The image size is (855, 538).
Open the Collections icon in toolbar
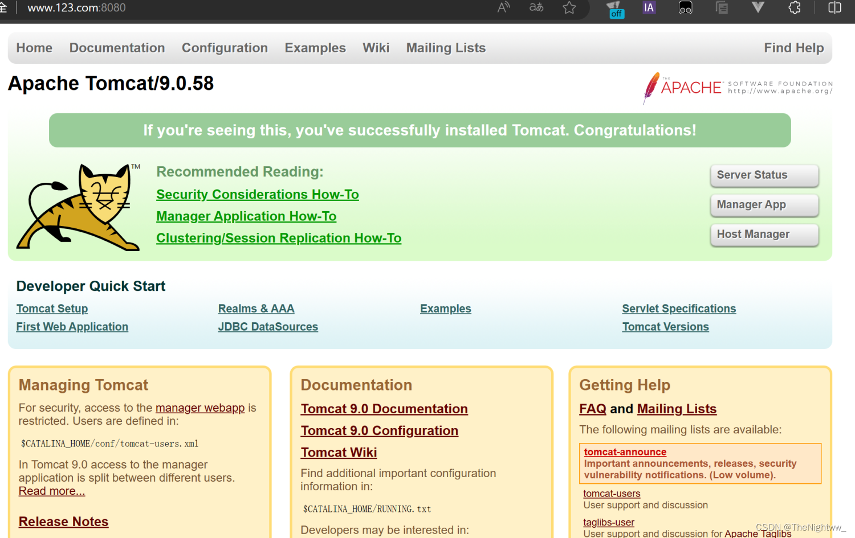[722, 7]
